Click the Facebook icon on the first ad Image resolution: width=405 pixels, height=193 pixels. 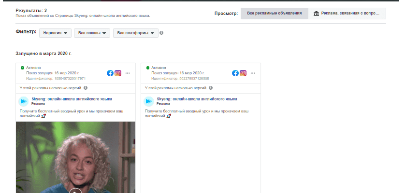110,73
